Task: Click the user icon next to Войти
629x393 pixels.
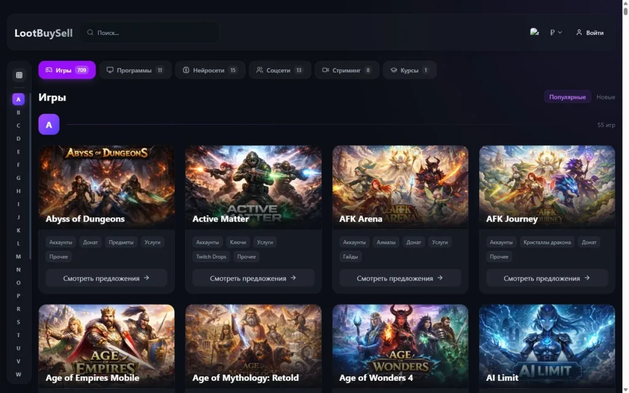Action: pyautogui.click(x=579, y=33)
